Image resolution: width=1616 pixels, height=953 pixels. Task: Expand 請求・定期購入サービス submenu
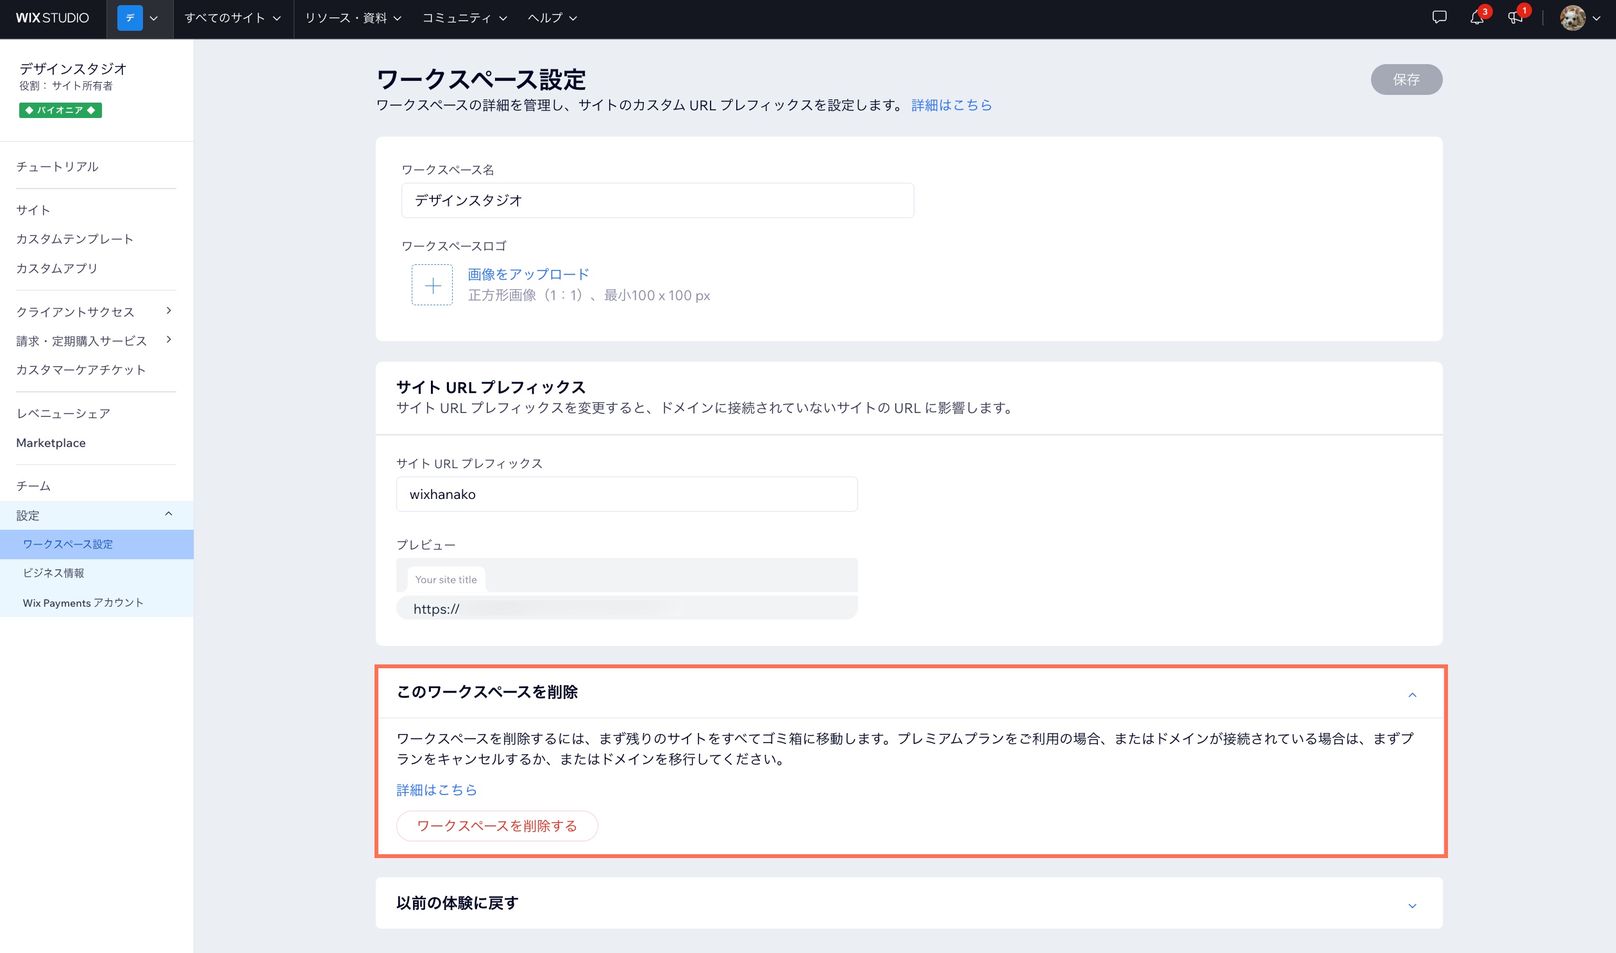click(95, 341)
